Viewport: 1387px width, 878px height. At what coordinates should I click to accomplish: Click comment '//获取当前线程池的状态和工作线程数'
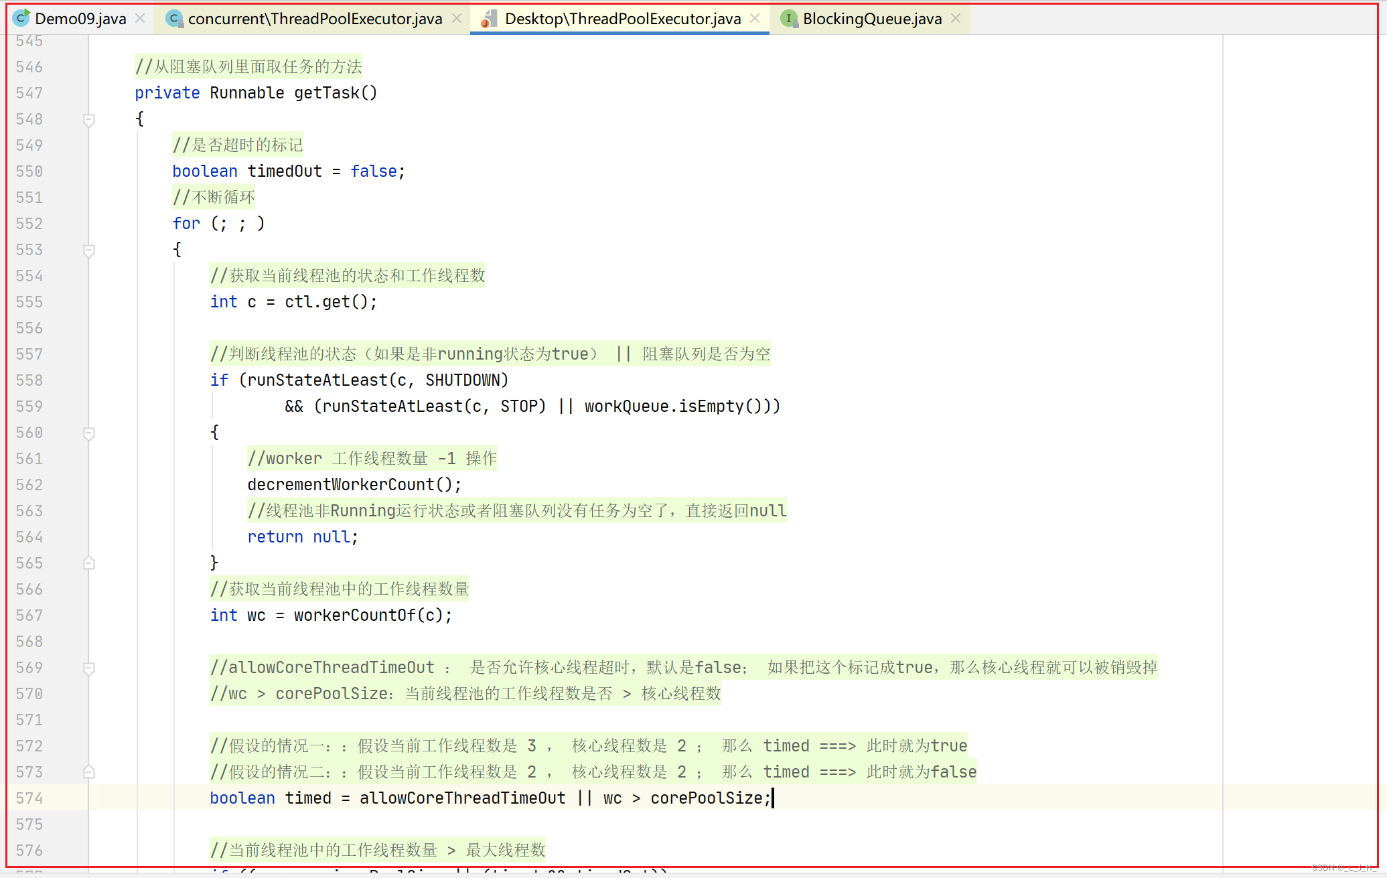(348, 276)
